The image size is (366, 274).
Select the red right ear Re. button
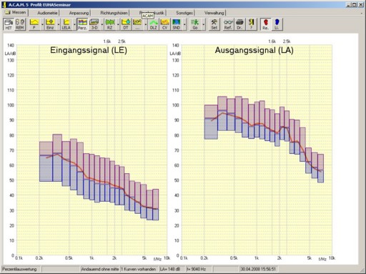(x=265, y=24)
